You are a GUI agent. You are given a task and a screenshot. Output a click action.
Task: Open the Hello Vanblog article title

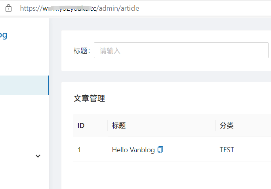coord(133,150)
